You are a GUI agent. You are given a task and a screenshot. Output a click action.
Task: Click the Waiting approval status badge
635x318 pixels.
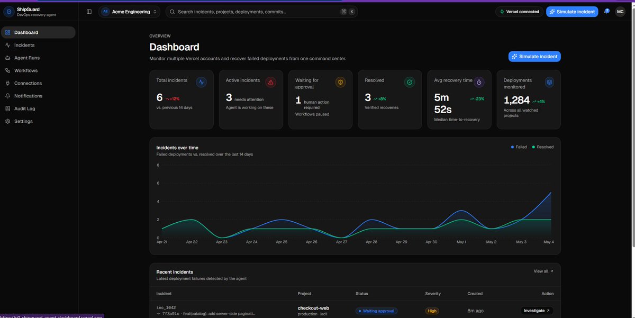point(376,311)
